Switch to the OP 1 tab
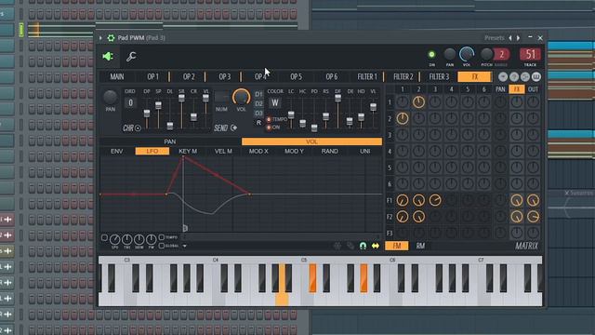Screen dimensions: 595x335 (152, 76)
